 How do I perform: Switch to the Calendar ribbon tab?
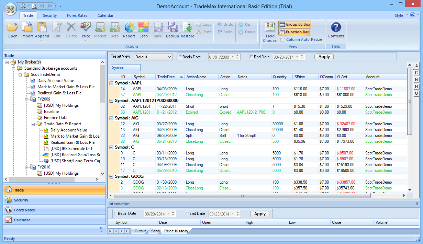click(x=105, y=15)
